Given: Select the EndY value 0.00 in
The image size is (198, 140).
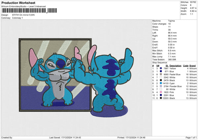Looking at the screenshot, I should [171, 48].
